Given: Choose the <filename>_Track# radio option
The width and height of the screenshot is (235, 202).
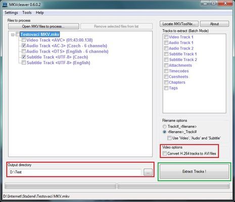Looking at the screenshot, I should pos(164,132).
